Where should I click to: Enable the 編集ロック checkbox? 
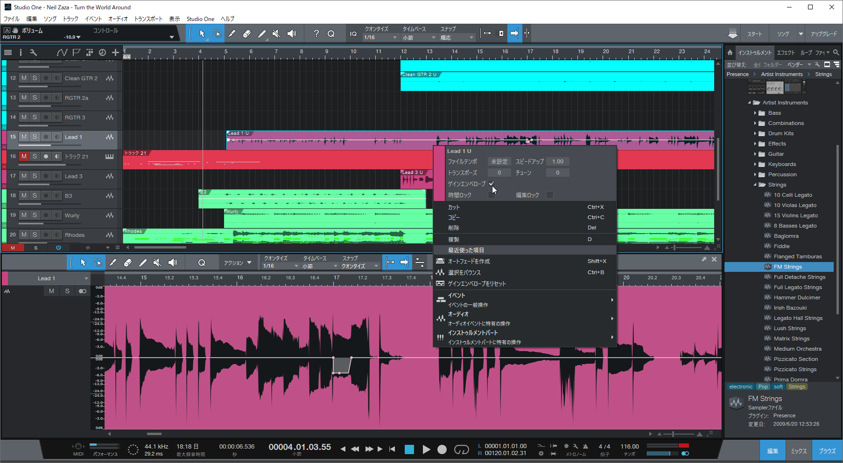(x=549, y=195)
